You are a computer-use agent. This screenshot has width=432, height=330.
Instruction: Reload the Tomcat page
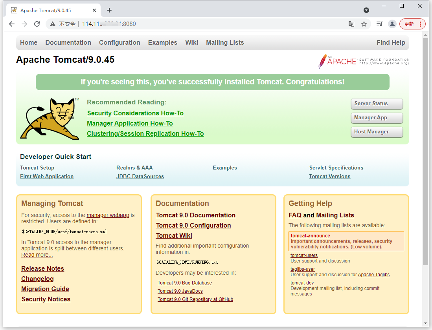click(37, 24)
